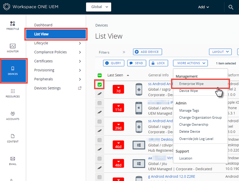
Task: Check the checkbox for the 48d device
Action: (x=99, y=159)
